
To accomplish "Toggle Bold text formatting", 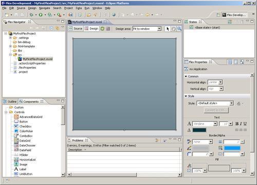I will pos(237,124).
